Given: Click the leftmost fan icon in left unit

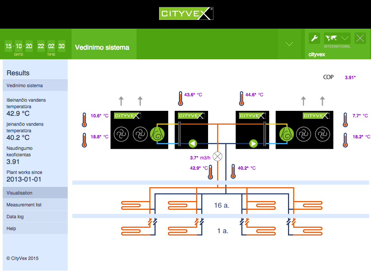Looking at the screenshot, I should [x=122, y=134].
